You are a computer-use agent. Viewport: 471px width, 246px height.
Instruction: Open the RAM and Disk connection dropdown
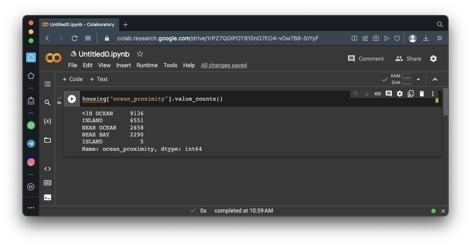pyautogui.click(x=418, y=79)
